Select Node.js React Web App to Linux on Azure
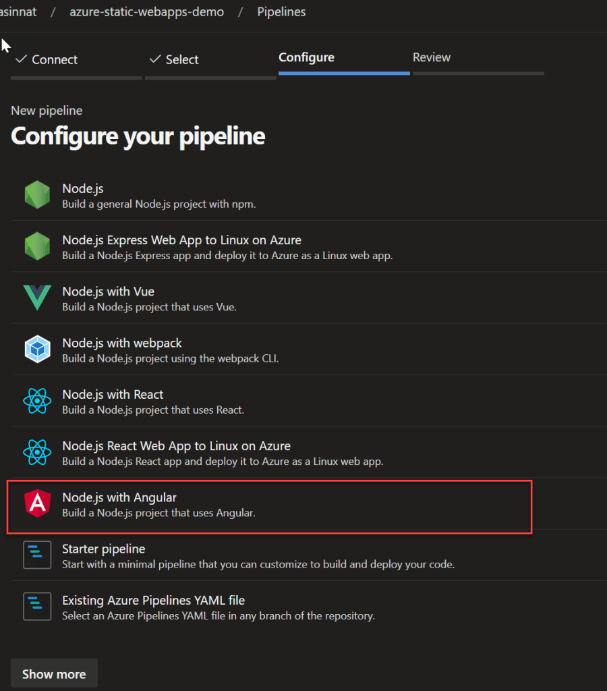The image size is (607, 691). (177, 447)
